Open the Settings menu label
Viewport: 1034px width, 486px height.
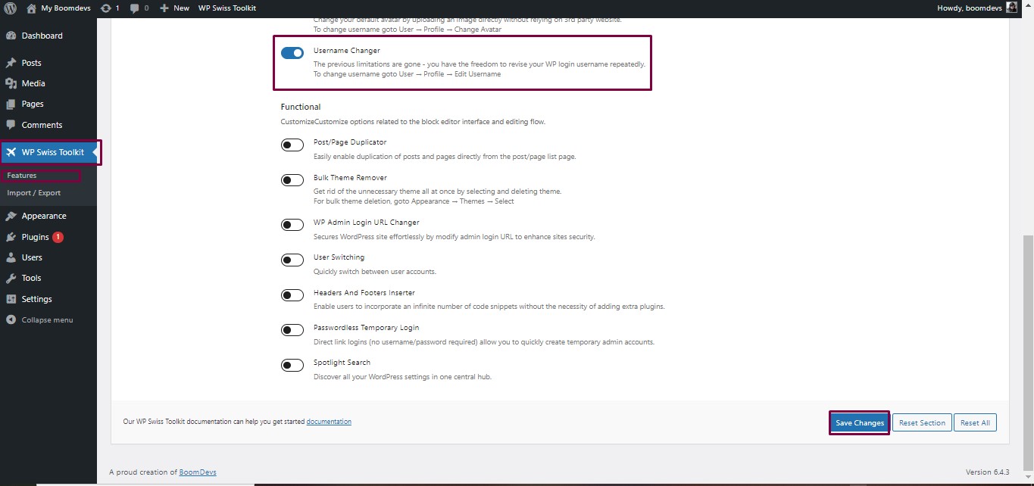[x=36, y=299]
